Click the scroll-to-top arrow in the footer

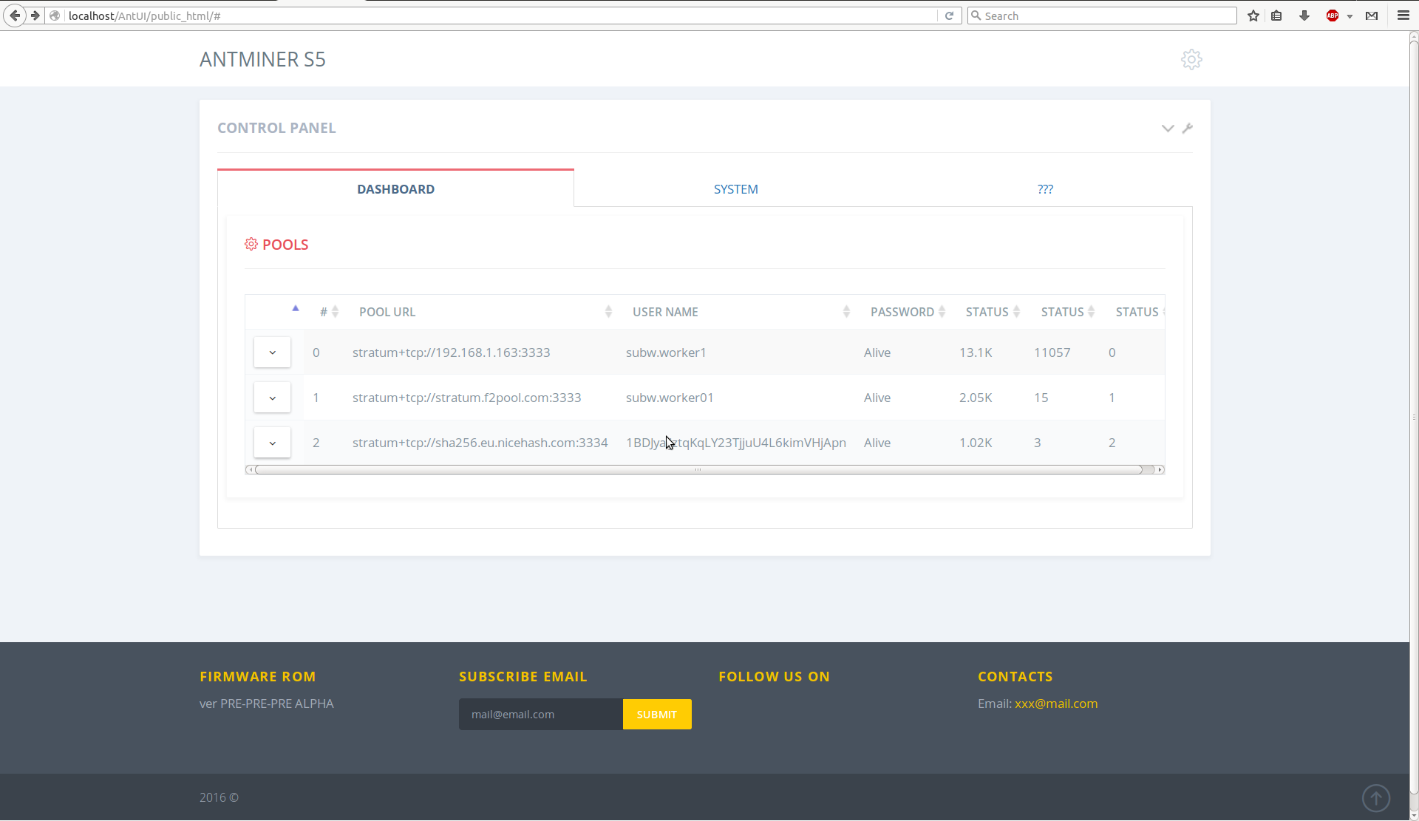(x=1375, y=798)
